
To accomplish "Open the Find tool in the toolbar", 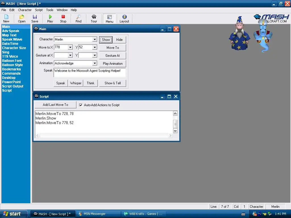I will [x=78, y=19].
